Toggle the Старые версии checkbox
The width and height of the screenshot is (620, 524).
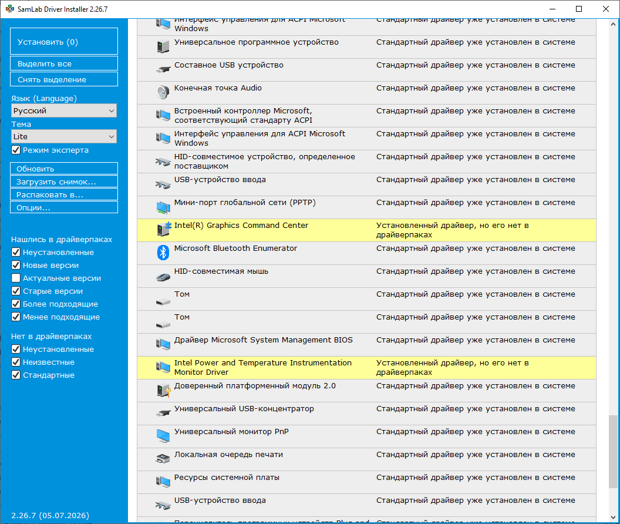pyautogui.click(x=16, y=291)
